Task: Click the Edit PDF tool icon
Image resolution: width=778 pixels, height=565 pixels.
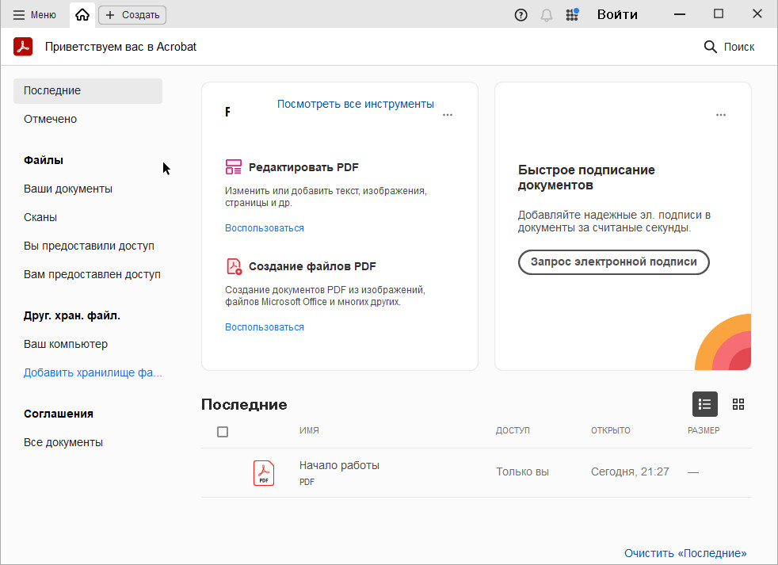Action: [x=234, y=167]
